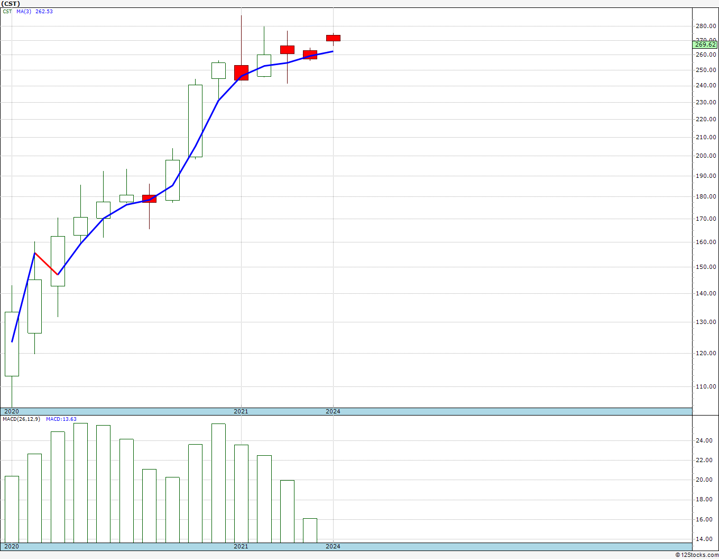Click the 280.00 price axis label
This screenshot has height=559, width=719.
coord(706,26)
